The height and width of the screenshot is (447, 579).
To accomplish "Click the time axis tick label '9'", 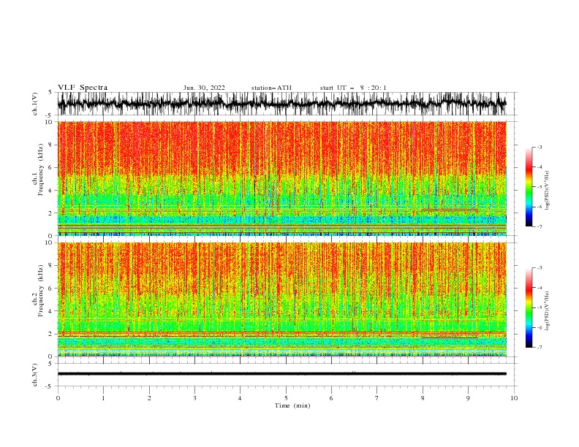I will coord(468,398).
